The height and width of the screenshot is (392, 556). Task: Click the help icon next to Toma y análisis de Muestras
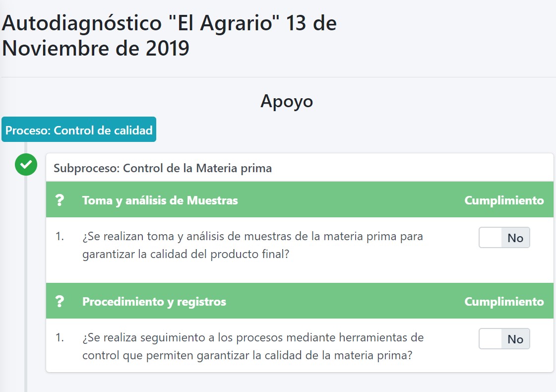tap(61, 200)
